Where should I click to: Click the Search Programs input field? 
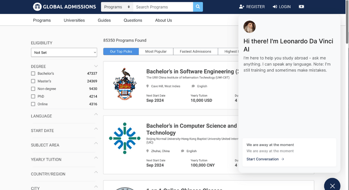(163, 7)
